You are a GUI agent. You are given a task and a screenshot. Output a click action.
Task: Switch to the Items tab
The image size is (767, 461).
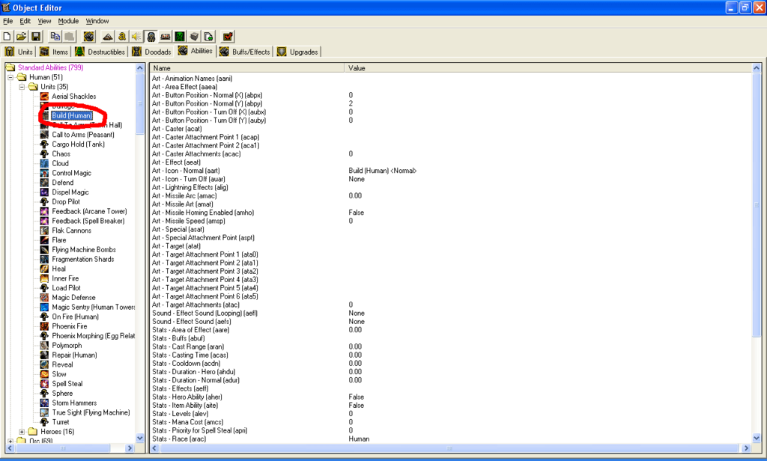coord(54,52)
